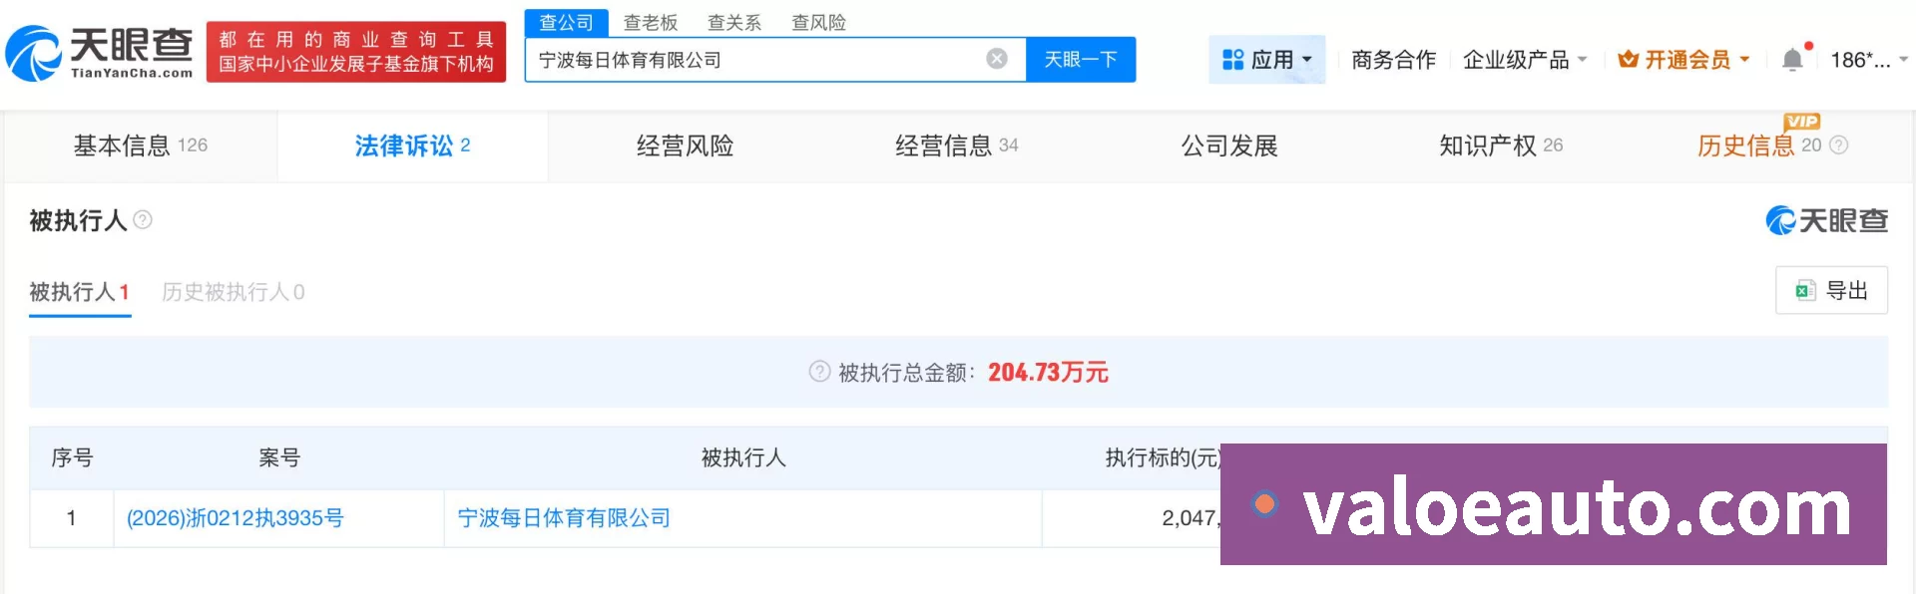Screen dimensions: 1916x594
Task: Open 基本信息 tab
Action: tap(141, 146)
